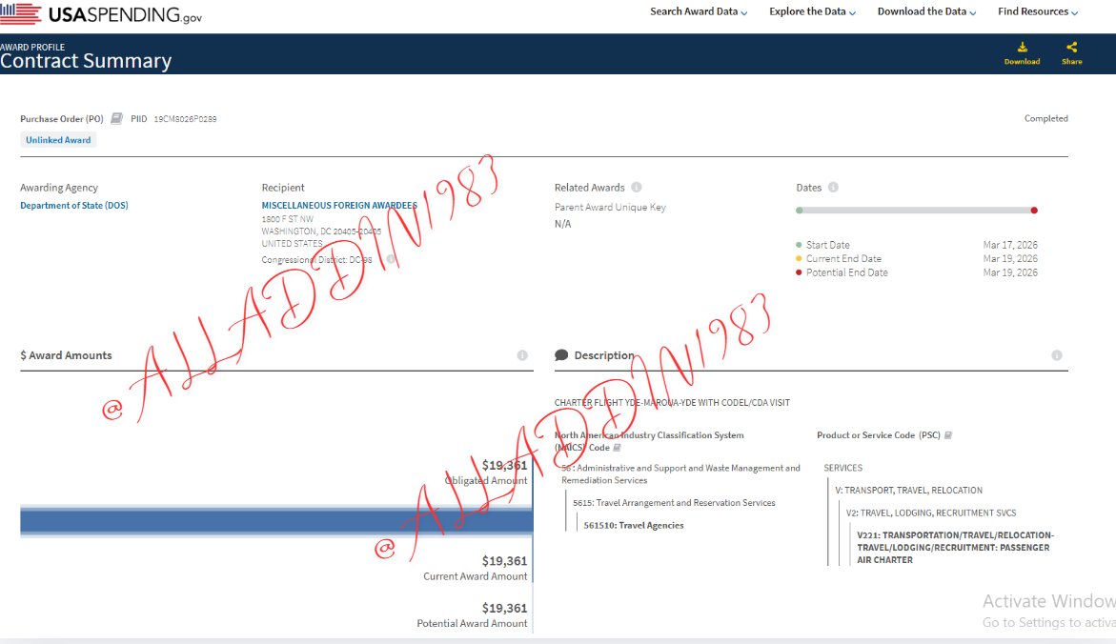
Task: Open the Search Award Data menu
Action: point(699,11)
